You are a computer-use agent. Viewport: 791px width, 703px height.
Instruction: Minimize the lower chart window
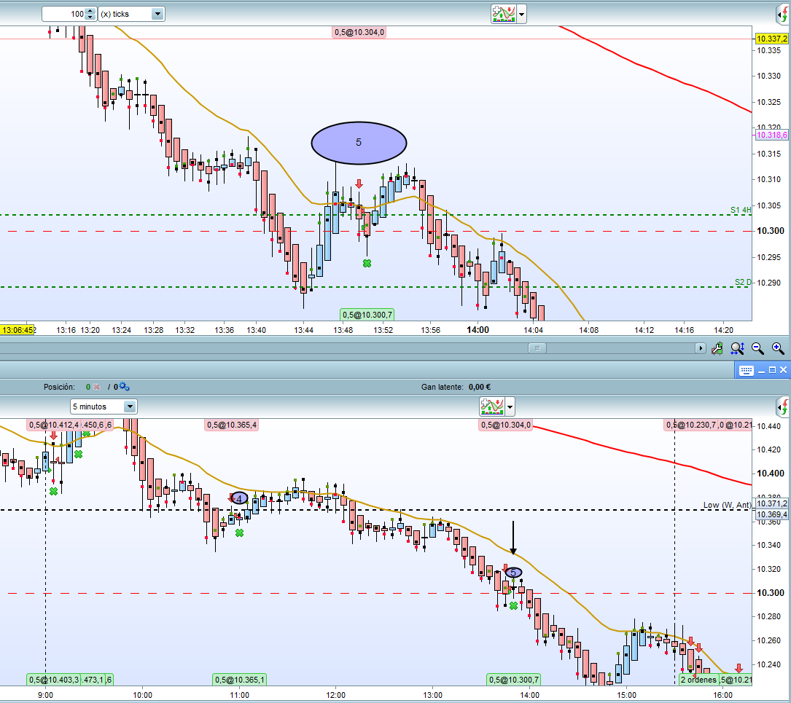point(761,371)
